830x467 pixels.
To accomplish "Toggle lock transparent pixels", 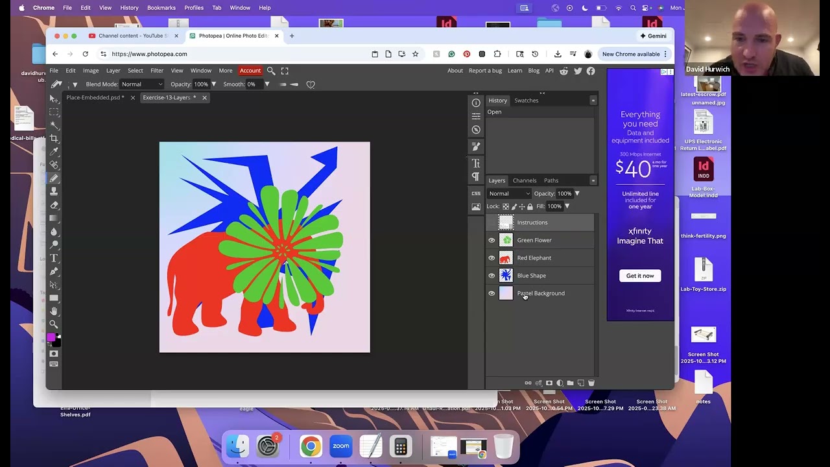I will (506, 206).
